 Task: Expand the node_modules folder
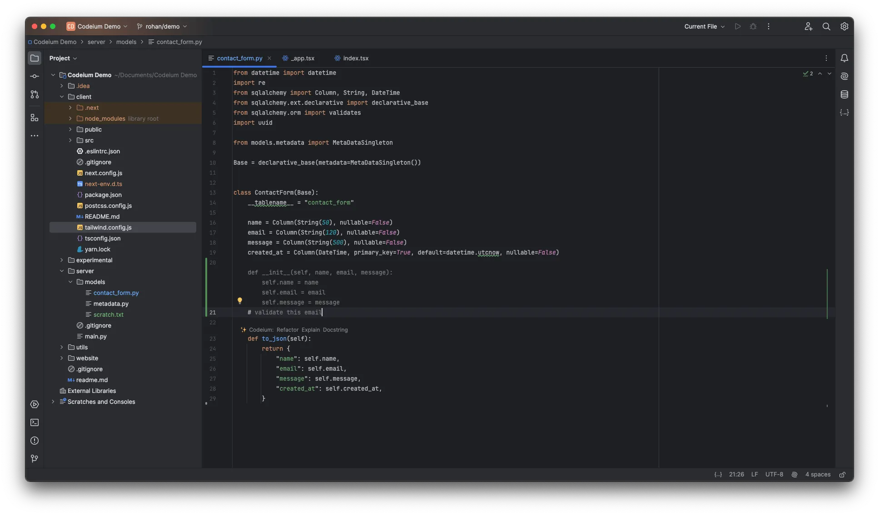coord(70,118)
